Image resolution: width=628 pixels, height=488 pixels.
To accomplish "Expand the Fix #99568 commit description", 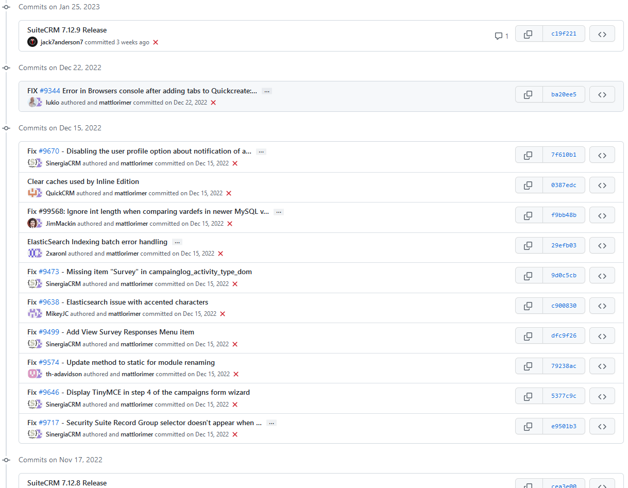I will point(278,212).
